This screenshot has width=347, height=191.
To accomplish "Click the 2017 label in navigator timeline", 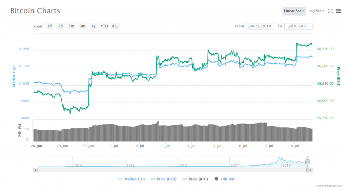I will click(234, 165).
